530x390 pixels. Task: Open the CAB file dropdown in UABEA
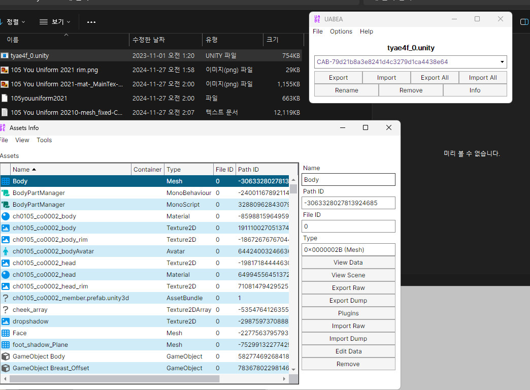pos(502,62)
